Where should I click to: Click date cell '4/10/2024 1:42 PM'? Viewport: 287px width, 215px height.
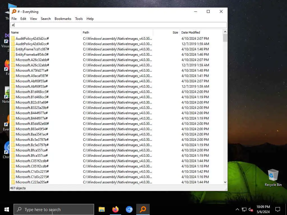tap(195, 172)
